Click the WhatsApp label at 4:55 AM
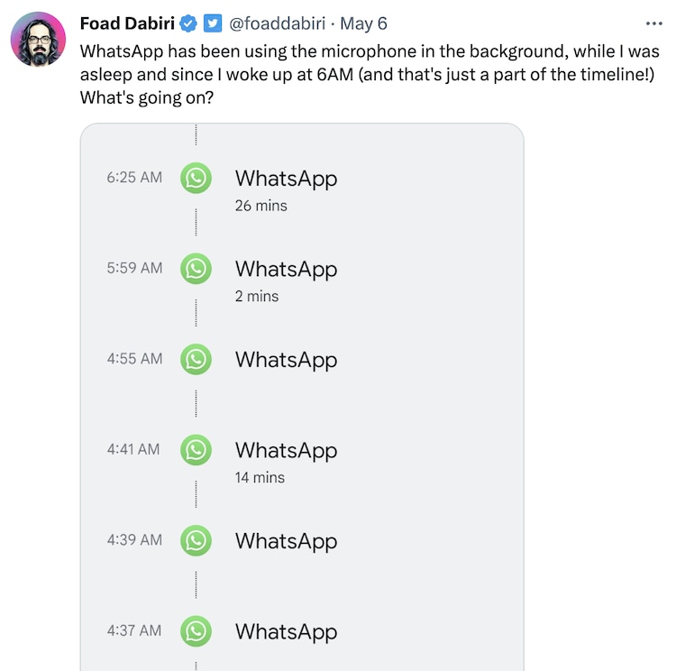 point(286,360)
